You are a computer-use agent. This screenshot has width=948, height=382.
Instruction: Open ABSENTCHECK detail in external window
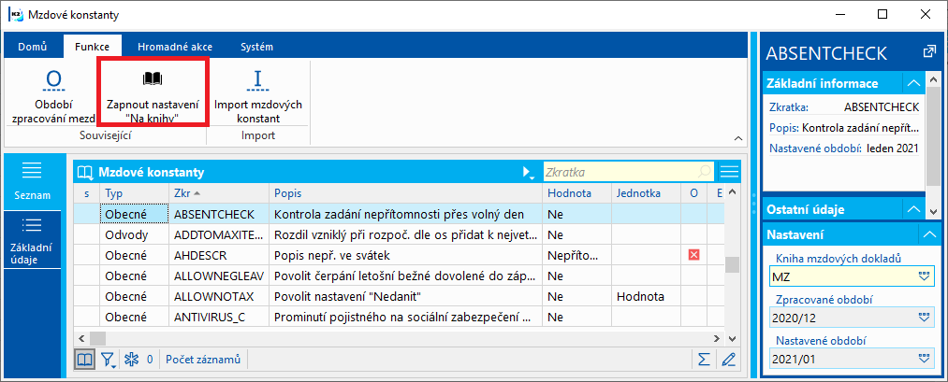[x=928, y=51]
